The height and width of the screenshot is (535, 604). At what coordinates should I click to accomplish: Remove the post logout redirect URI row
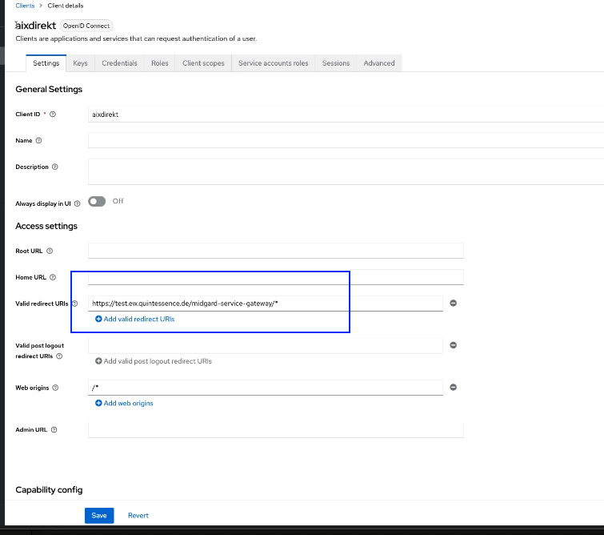[453, 345]
